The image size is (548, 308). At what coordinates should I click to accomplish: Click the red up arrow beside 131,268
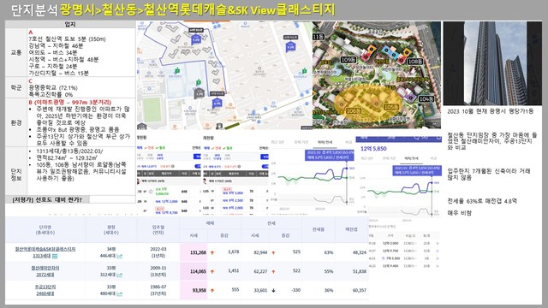[x=212, y=252]
